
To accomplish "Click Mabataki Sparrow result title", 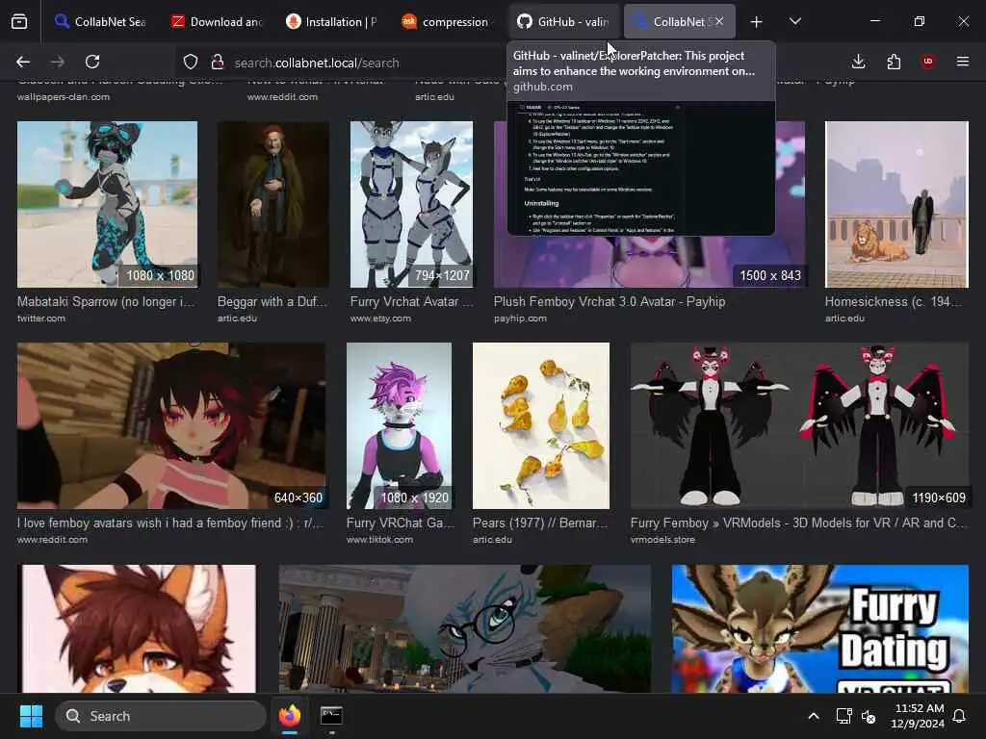I will (106, 301).
